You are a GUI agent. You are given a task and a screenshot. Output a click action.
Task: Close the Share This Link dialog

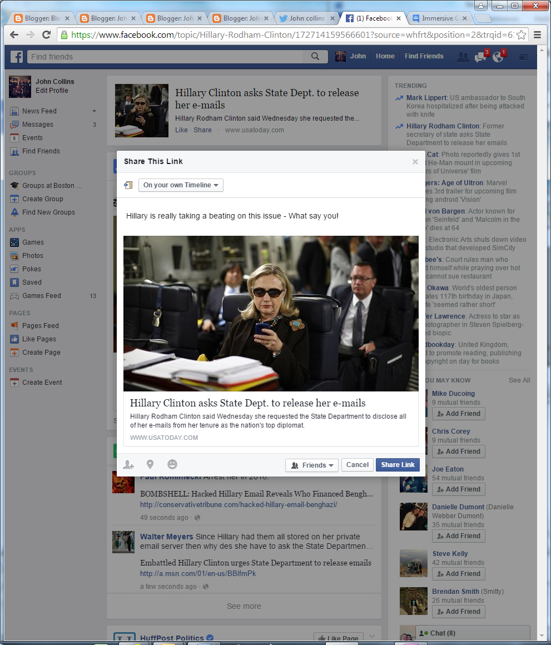coord(415,162)
